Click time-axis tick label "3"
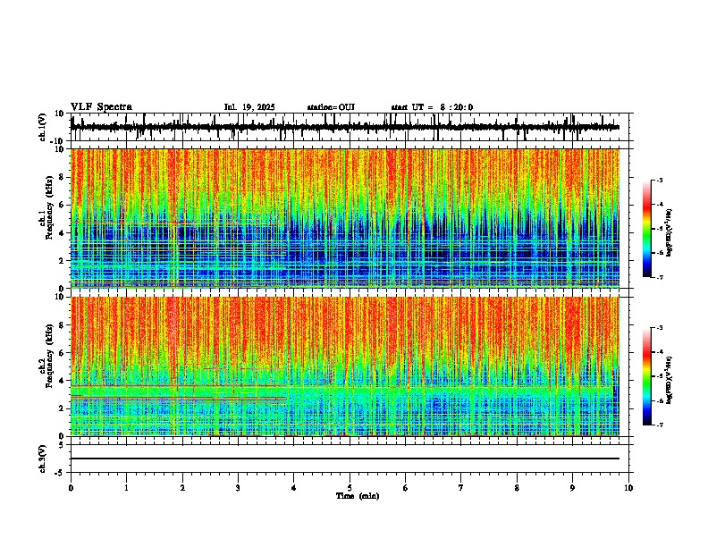Screen dimensions: 708x547 point(238,488)
